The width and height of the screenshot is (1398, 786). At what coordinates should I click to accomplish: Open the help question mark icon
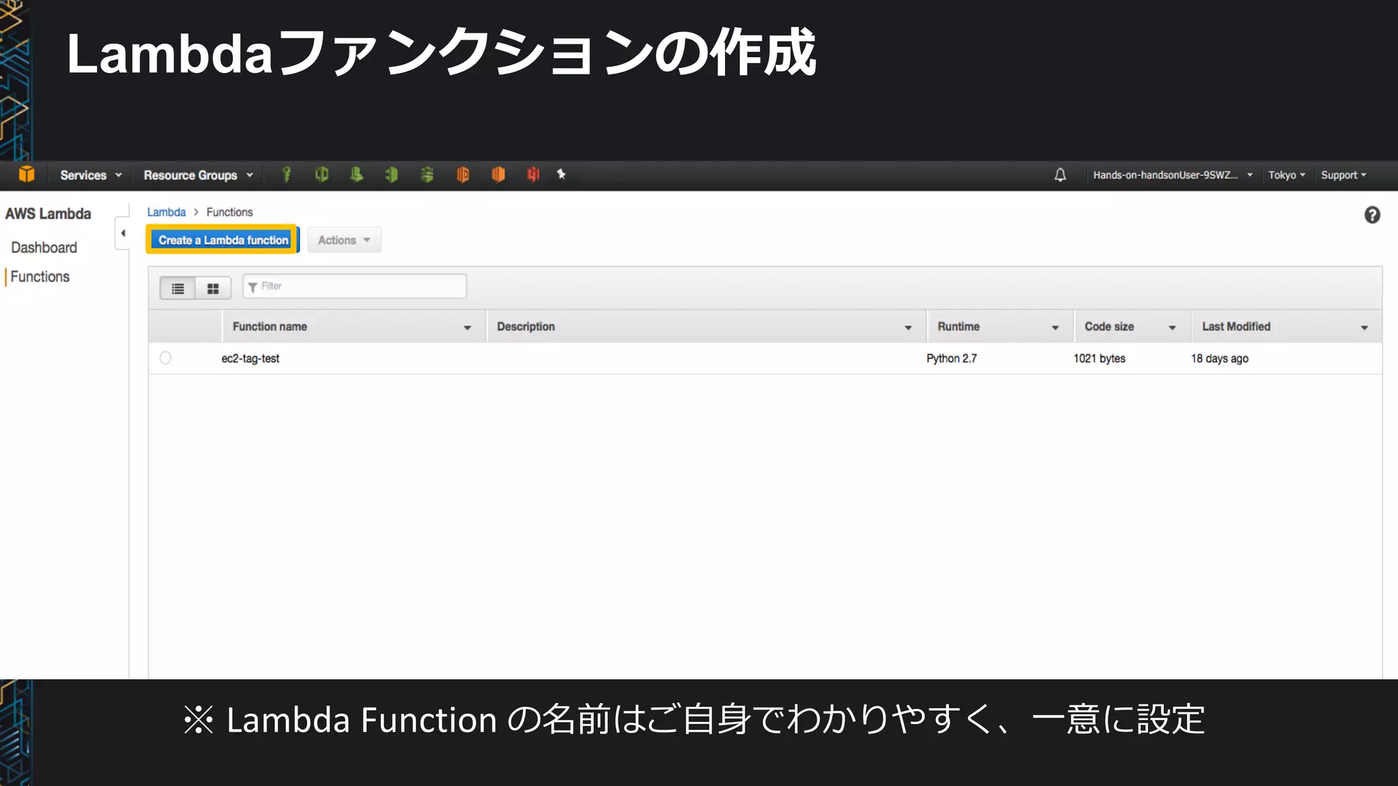(1372, 215)
